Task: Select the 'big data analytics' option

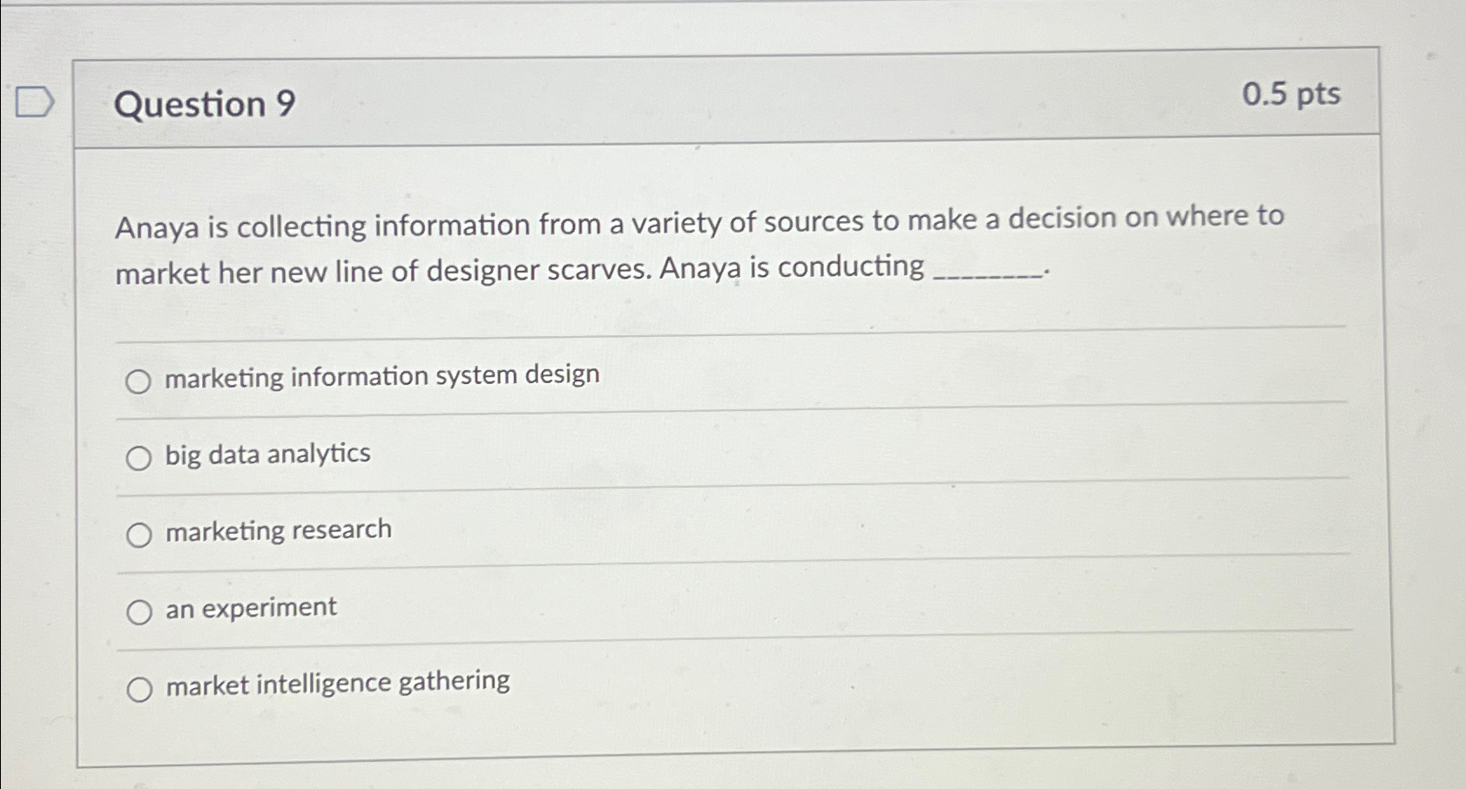Action: (139, 456)
